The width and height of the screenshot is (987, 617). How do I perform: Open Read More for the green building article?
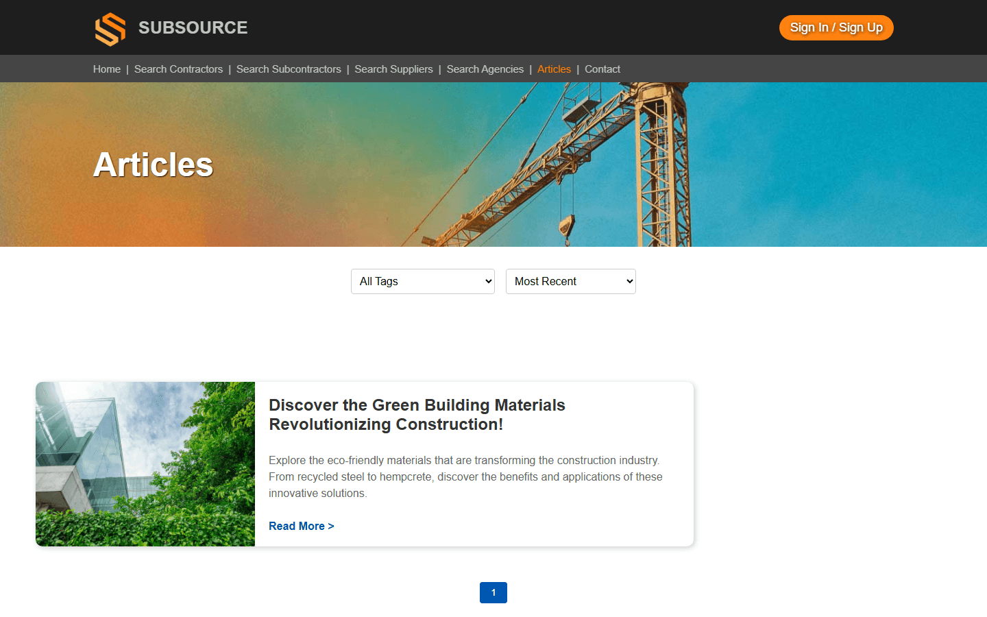coord(301,526)
